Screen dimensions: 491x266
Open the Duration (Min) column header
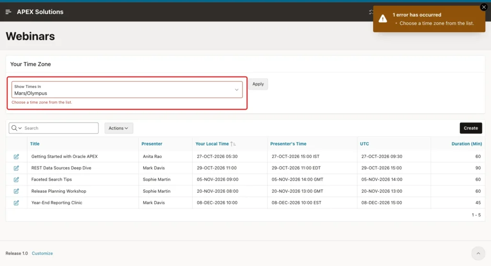(x=467, y=144)
